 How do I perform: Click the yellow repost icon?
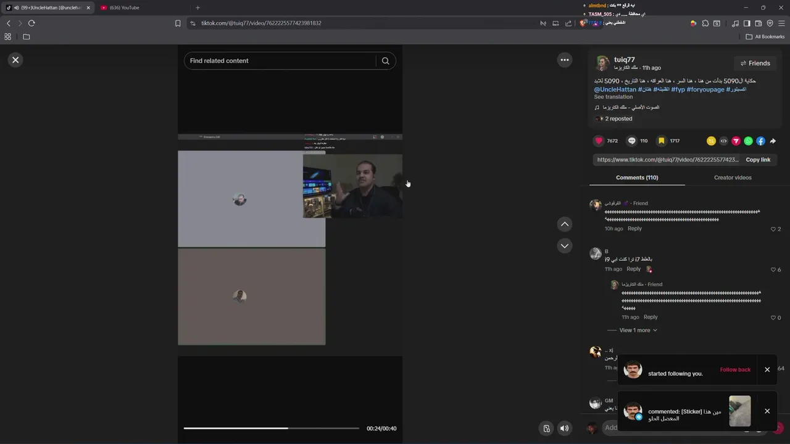tap(711, 141)
